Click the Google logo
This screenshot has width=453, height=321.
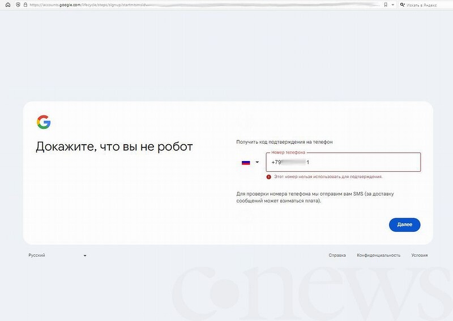click(x=44, y=122)
